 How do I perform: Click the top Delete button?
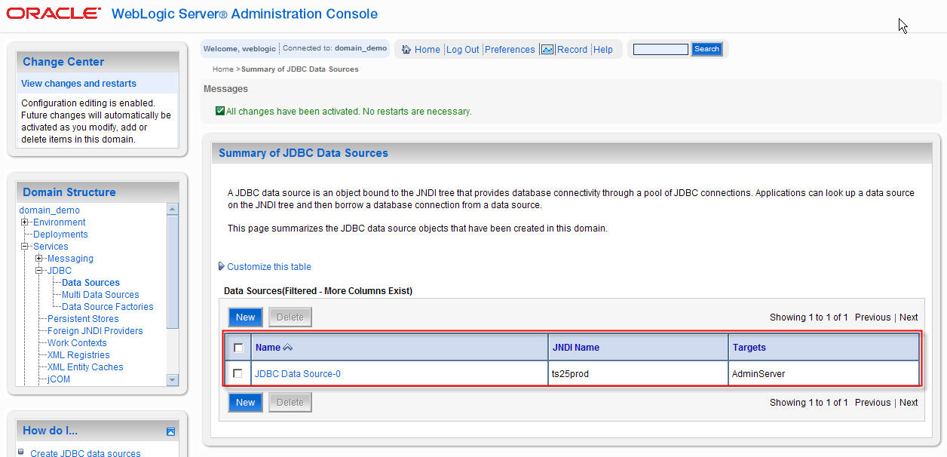(290, 317)
